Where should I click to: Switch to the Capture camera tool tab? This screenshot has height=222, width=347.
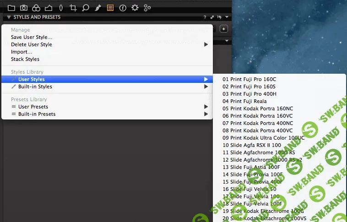[x=23, y=7]
